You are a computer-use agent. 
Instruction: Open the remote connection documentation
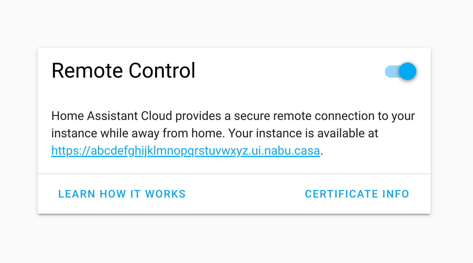122,194
